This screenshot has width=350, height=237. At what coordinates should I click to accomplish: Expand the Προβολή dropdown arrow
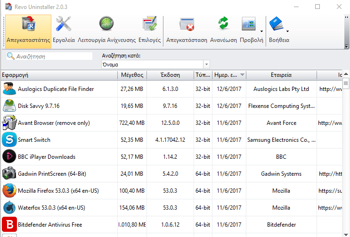pos(261,31)
